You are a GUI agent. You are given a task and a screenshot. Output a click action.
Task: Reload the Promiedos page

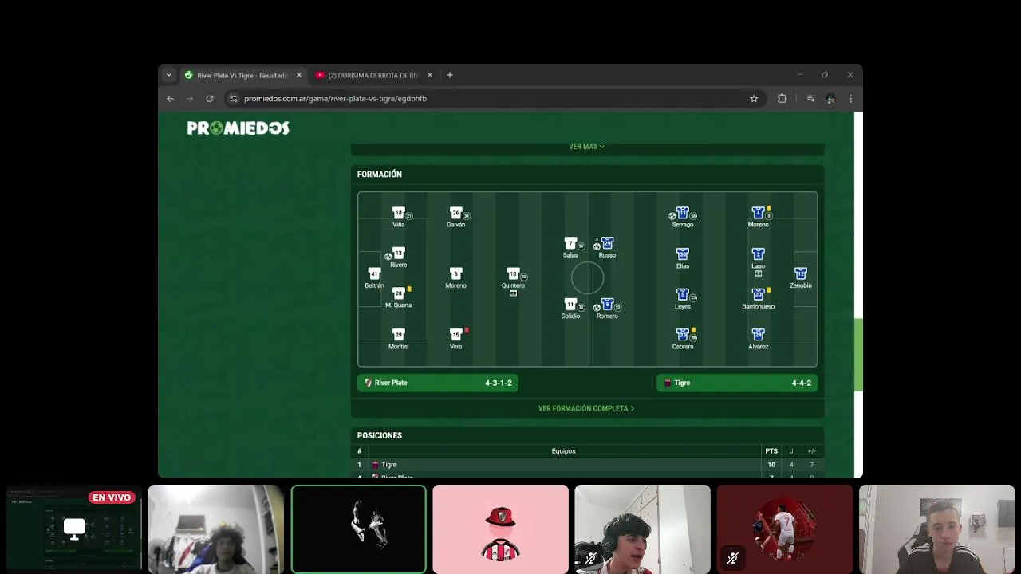click(x=210, y=99)
